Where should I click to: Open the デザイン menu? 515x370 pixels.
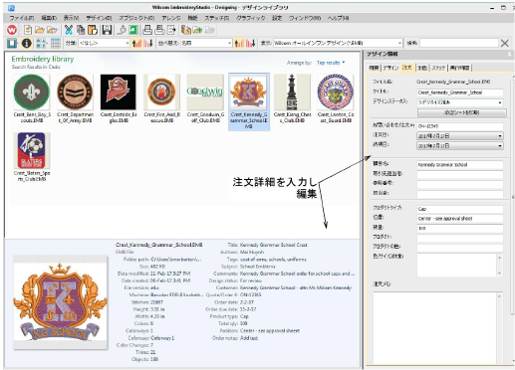point(99,18)
